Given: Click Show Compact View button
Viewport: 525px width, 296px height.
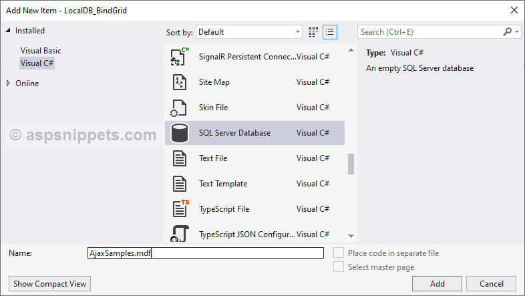Looking at the screenshot, I should pyautogui.click(x=49, y=283).
